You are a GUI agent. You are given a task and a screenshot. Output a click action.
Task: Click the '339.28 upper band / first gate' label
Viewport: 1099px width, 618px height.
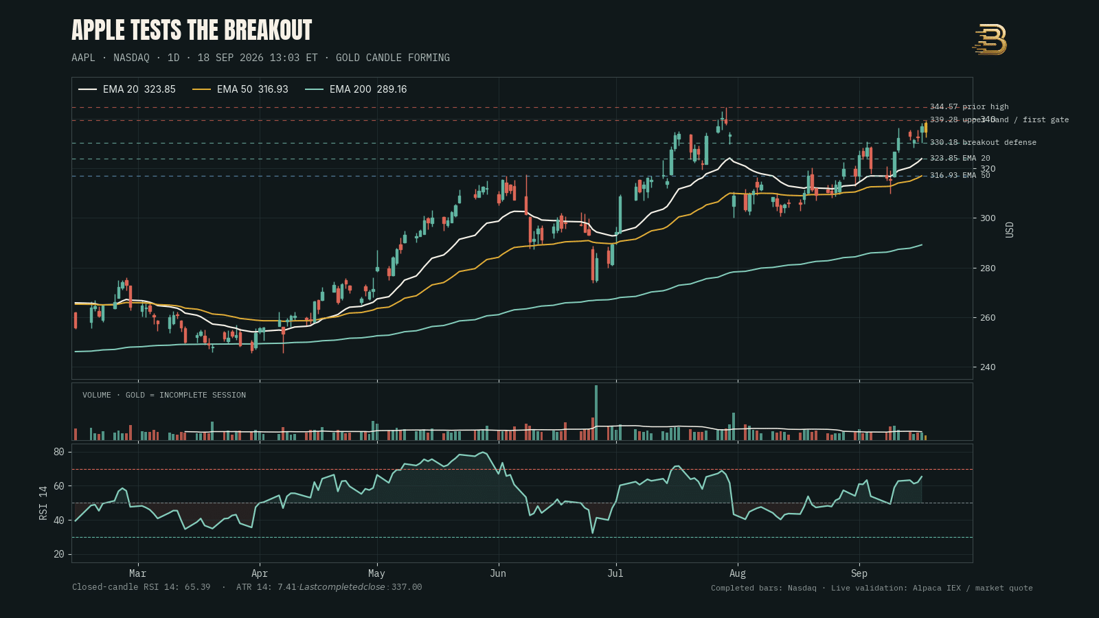[x=999, y=119]
